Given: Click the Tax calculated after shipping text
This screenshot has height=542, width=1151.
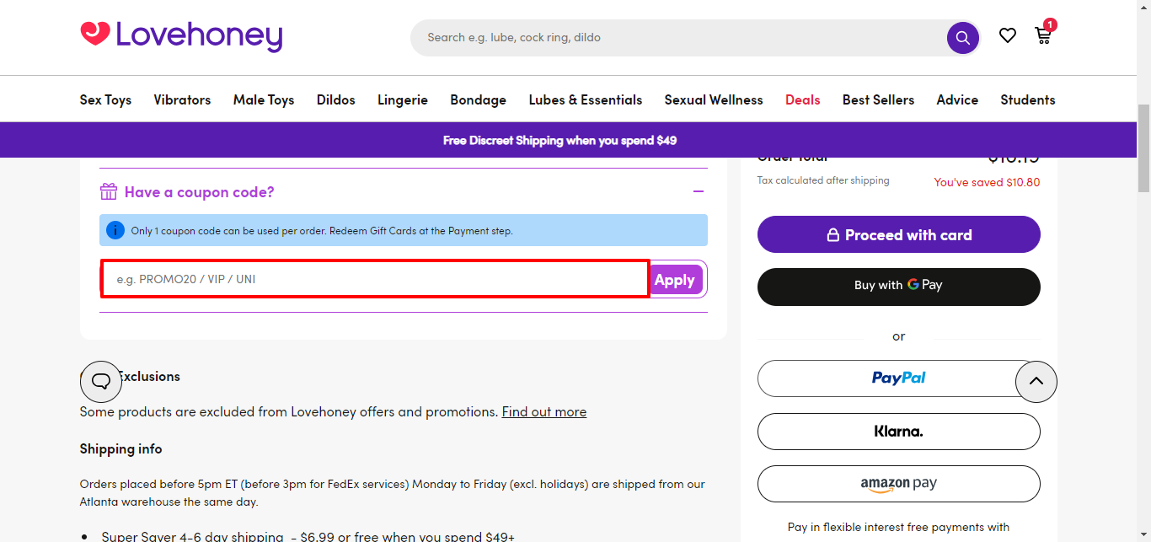Looking at the screenshot, I should click(823, 180).
